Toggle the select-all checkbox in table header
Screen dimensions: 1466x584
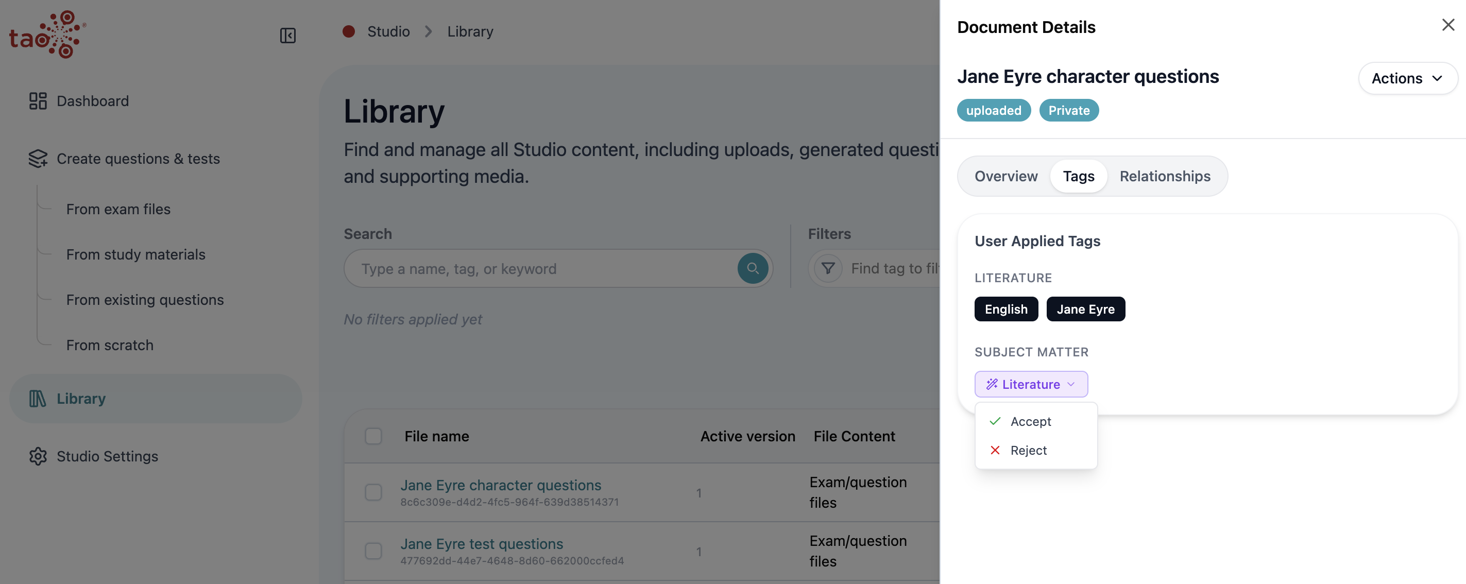tap(373, 436)
